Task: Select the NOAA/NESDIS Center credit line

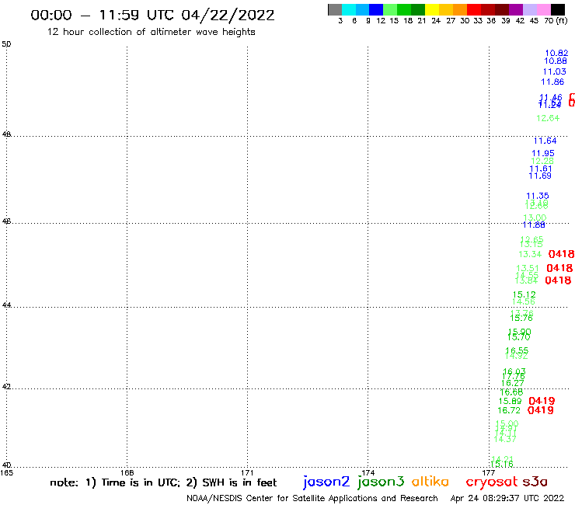Action: pyautogui.click(x=312, y=498)
